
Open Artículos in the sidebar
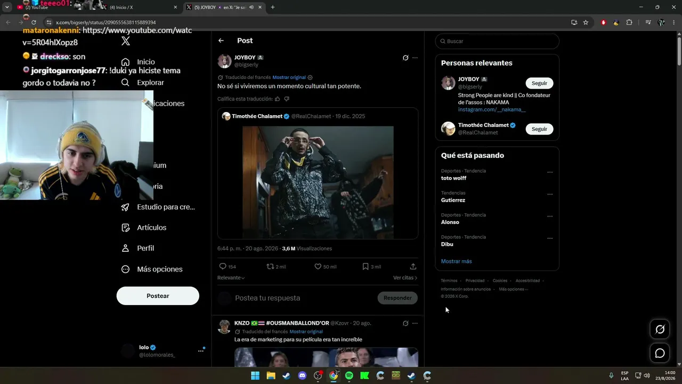pyautogui.click(x=144, y=228)
